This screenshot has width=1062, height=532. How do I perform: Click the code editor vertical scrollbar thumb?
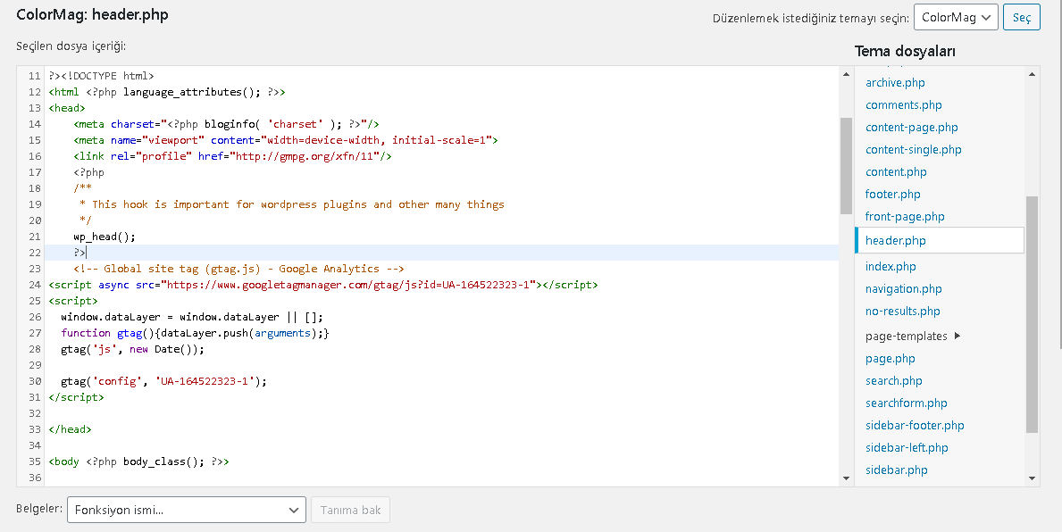pyautogui.click(x=846, y=166)
